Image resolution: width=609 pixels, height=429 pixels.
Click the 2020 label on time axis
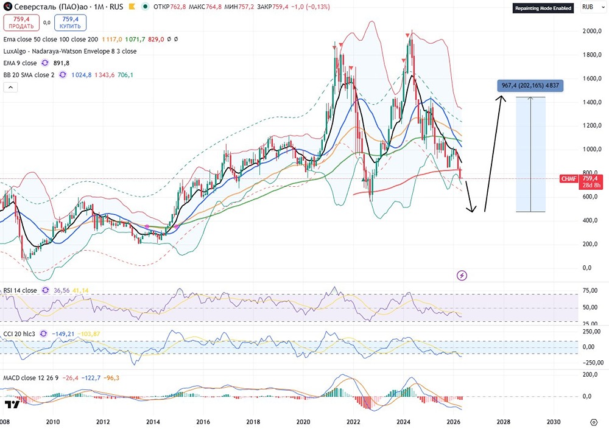(303, 422)
